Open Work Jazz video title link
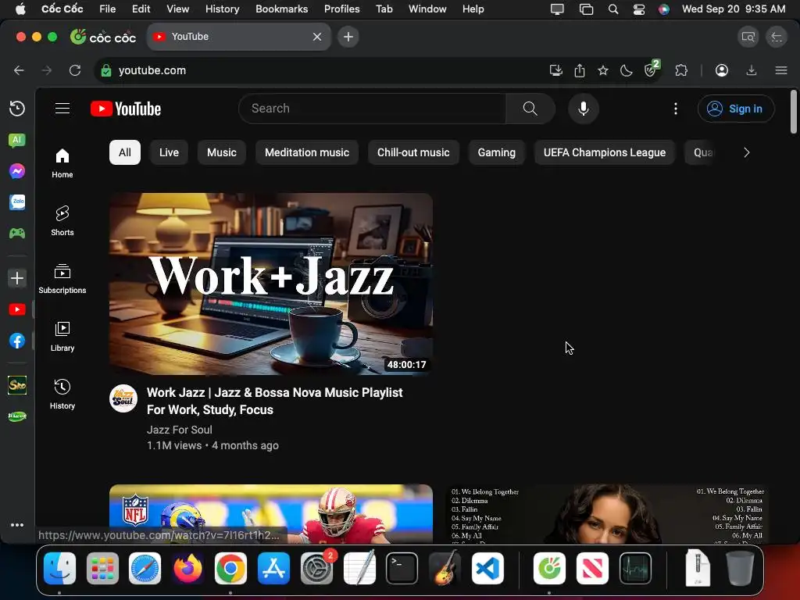 point(274,401)
